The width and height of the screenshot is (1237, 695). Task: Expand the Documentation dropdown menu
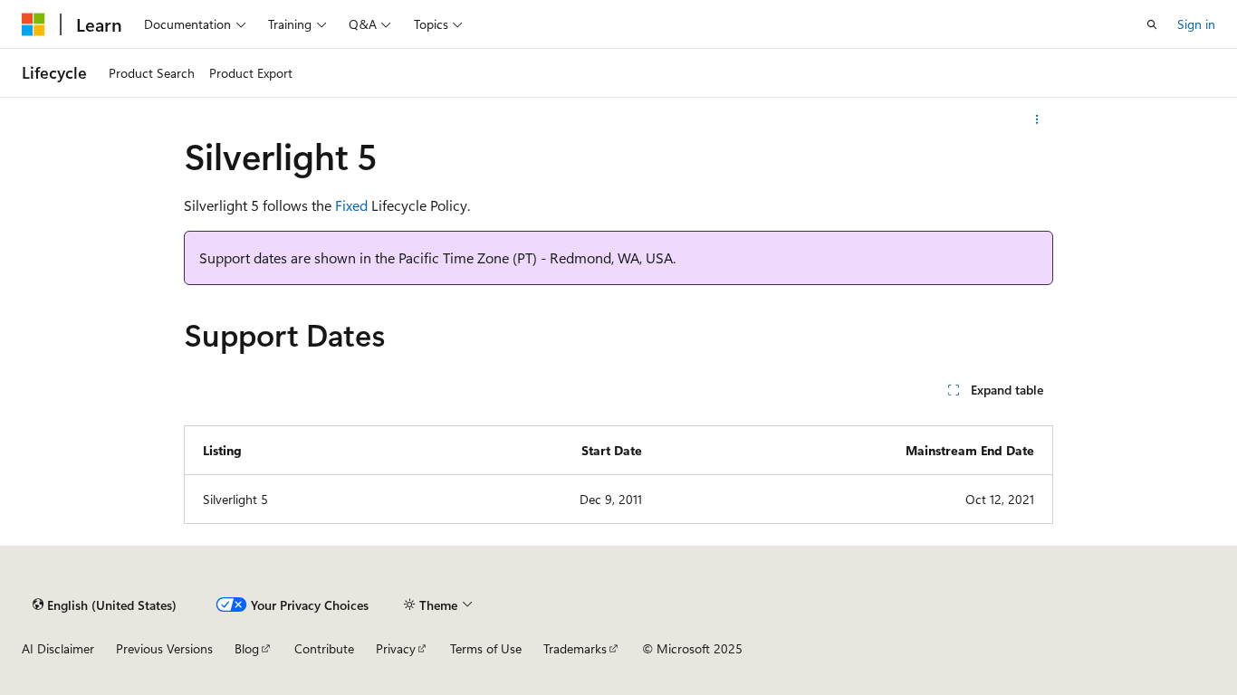(195, 24)
